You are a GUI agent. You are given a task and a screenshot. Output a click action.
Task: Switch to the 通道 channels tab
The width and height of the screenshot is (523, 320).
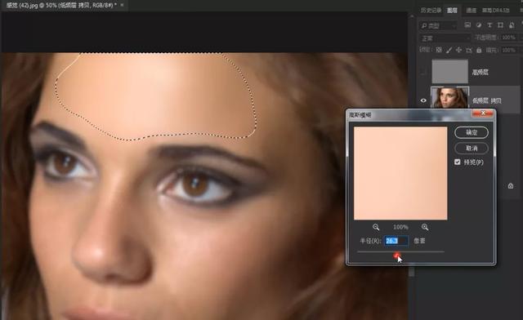[471, 11]
